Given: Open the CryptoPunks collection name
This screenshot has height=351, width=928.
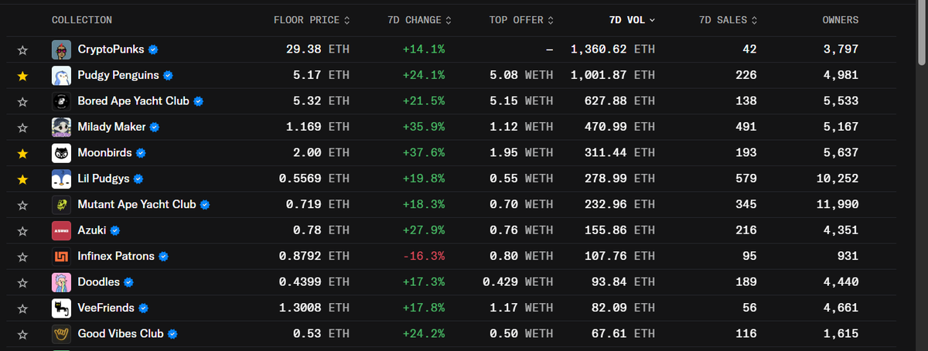Looking at the screenshot, I should click(x=111, y=49).
